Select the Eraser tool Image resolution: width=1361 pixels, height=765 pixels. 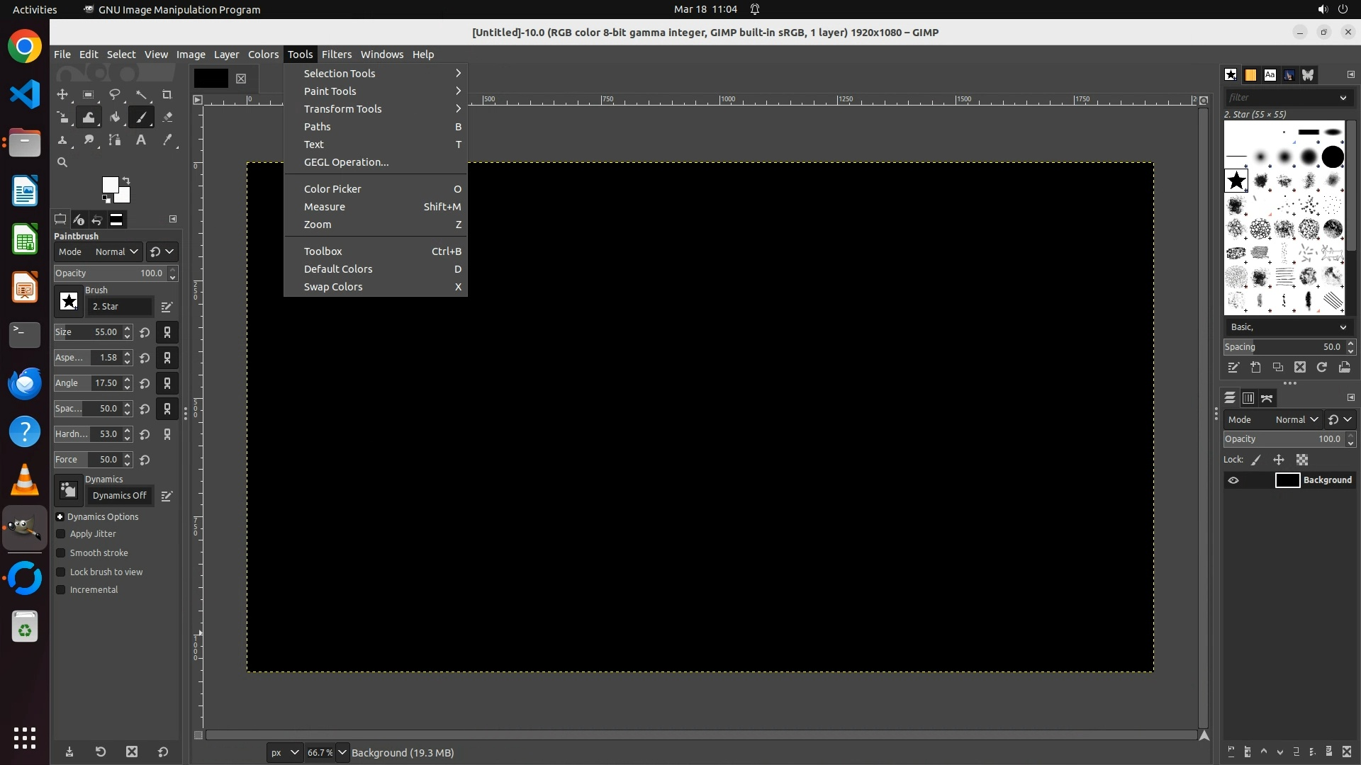pyautogui.click(x=167, y=118)
